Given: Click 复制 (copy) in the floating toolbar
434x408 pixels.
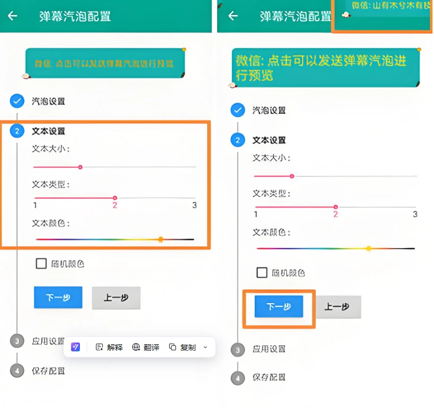Looking at the screenshot, I should [182, 347].
